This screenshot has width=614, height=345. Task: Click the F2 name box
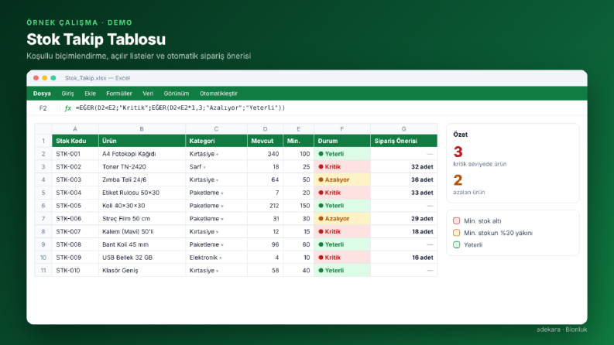tap(43, 108)
